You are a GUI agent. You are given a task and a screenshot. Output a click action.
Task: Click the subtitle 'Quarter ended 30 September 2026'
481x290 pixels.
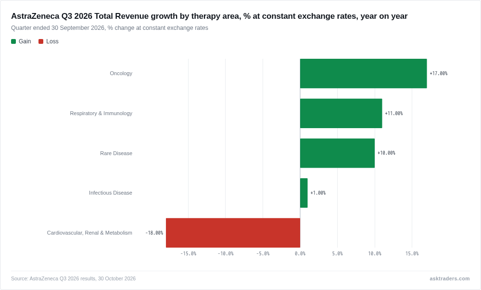(110, 28)
